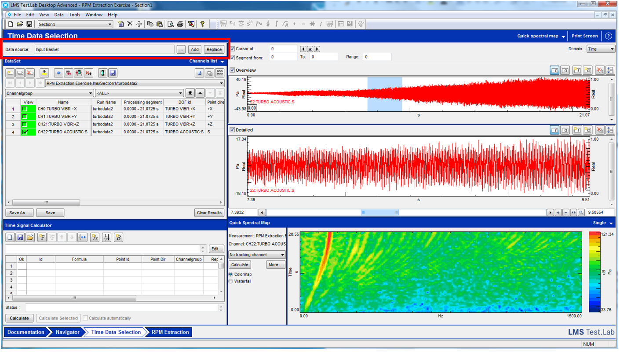The image size is (620, 352).
Task: Click the blue floppy disk icon in DataSet toolbar
Action: click(x=113, y=73)
